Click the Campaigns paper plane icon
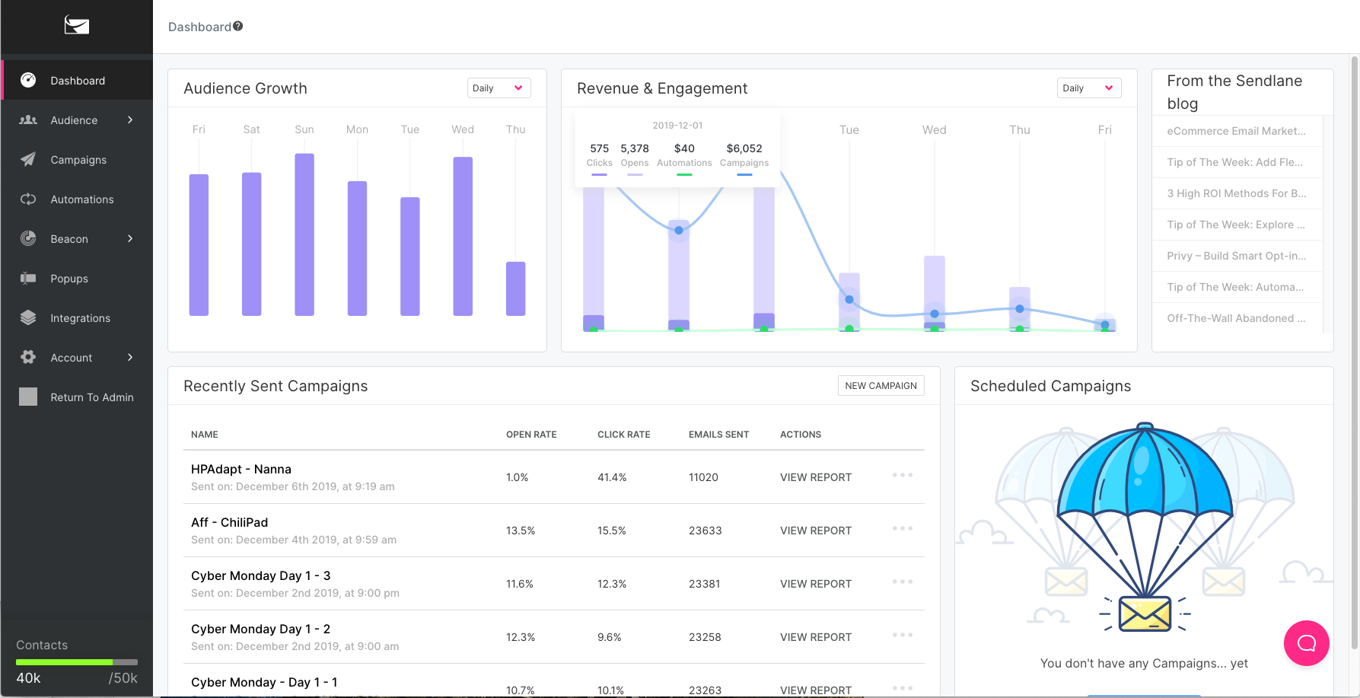Image resolution: width=1360 pixels, height=698 pixels. pos(28,159)
